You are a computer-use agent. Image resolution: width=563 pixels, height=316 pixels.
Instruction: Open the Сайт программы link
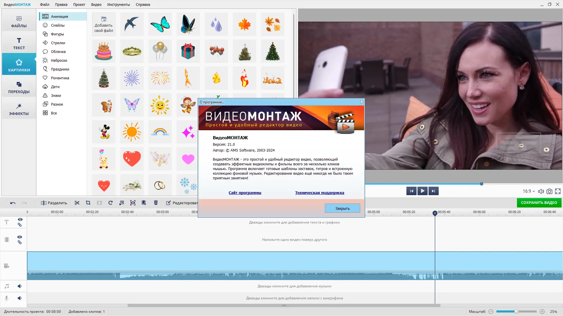(x=245, y=193)
